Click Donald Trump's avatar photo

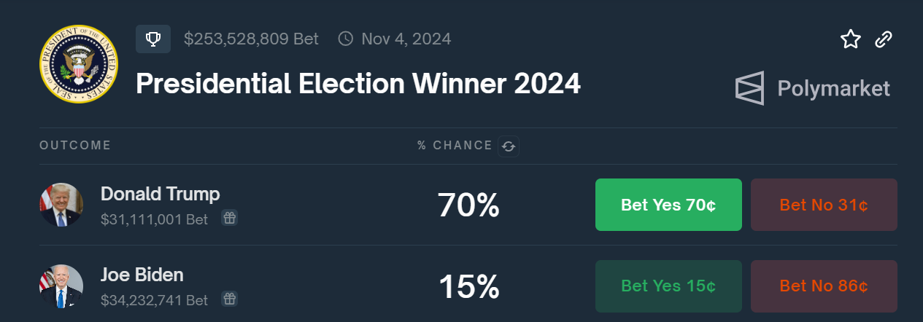61,205
